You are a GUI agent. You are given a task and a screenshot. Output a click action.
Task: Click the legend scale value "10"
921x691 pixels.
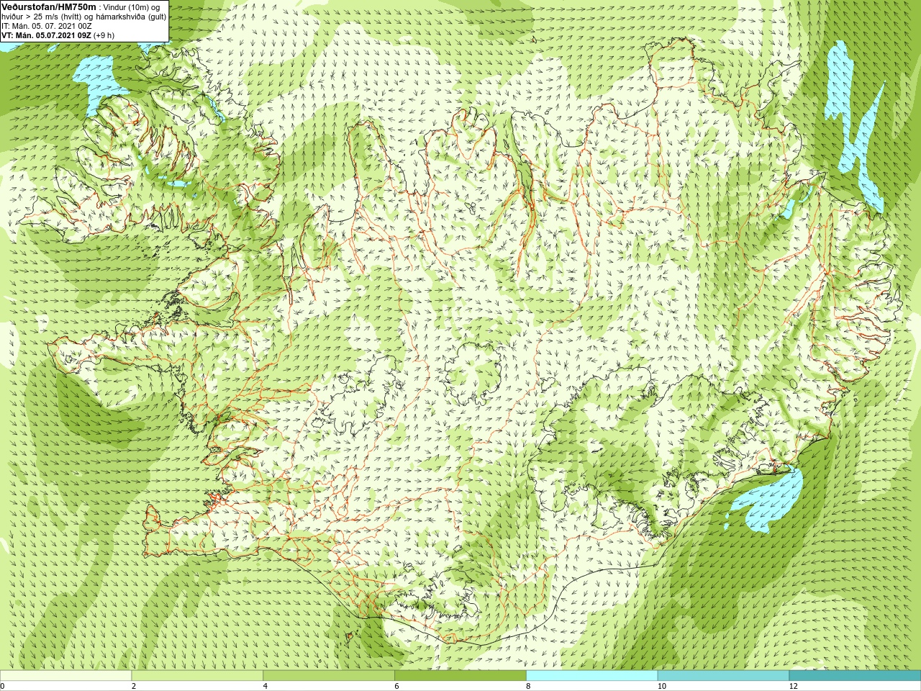(x=662, y=686)
